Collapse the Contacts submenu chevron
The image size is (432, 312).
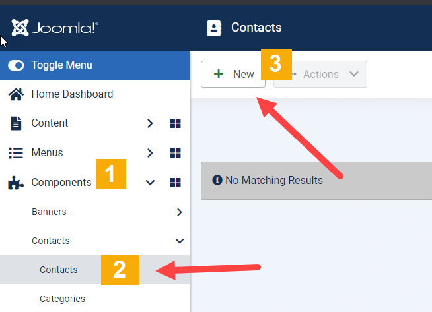click(180, 241)
